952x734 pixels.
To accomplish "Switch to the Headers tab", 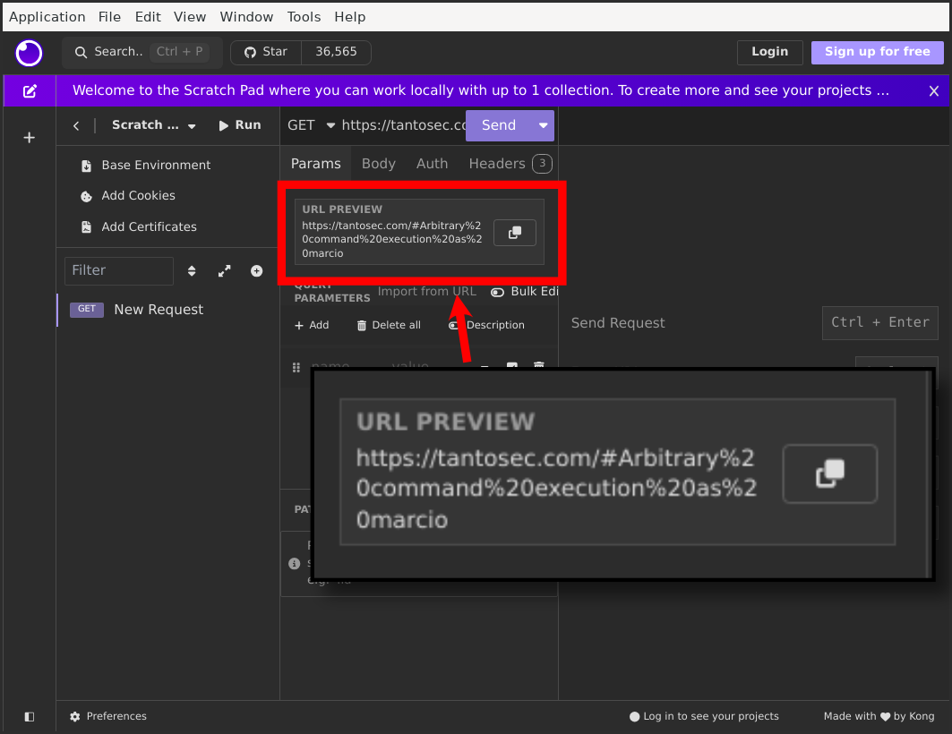I will point(510,164).
